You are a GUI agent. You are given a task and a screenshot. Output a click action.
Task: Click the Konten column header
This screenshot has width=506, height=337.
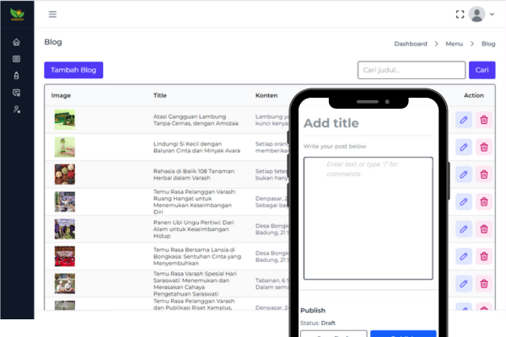pyautogui.click(x=266, y=95)
